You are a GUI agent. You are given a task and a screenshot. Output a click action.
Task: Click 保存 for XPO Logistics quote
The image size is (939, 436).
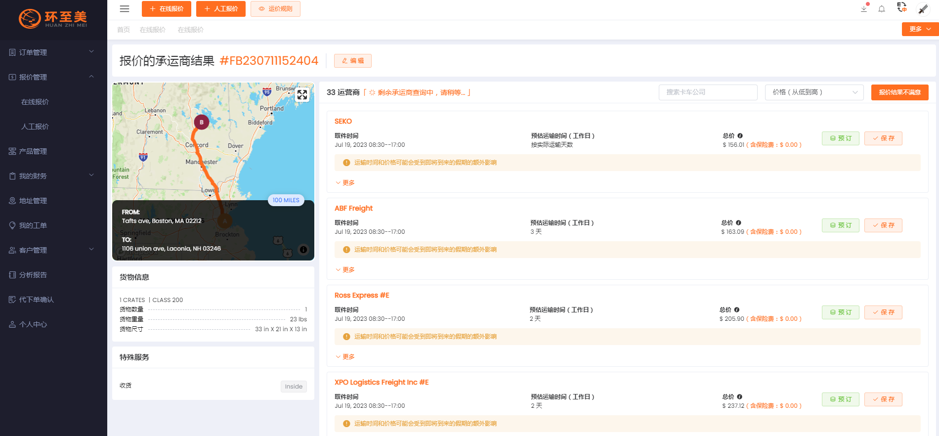(883, 399)
